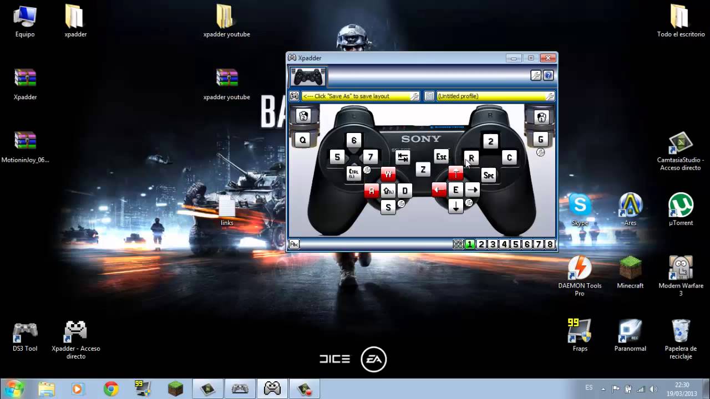Open volume control in system tray
This screenshot has width=710, height=399.
(x=653, y=388)
